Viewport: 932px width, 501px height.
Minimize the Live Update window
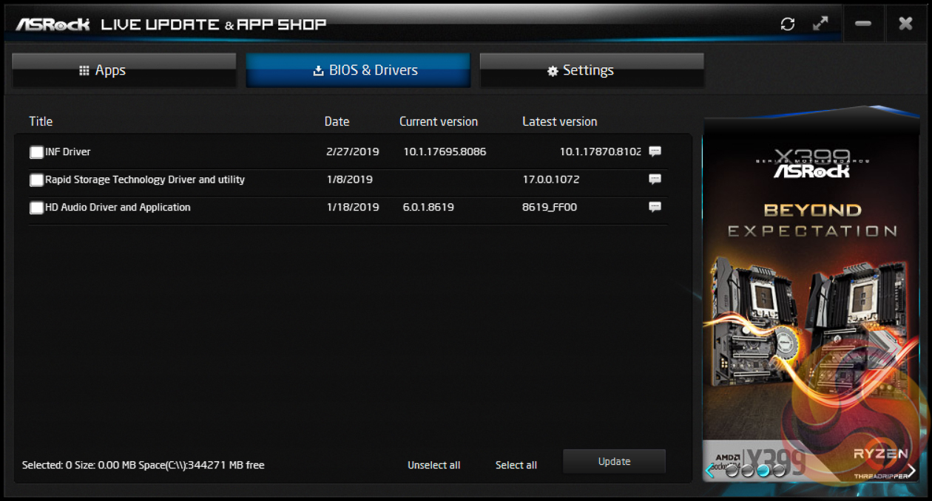click(x=863, y=24)
